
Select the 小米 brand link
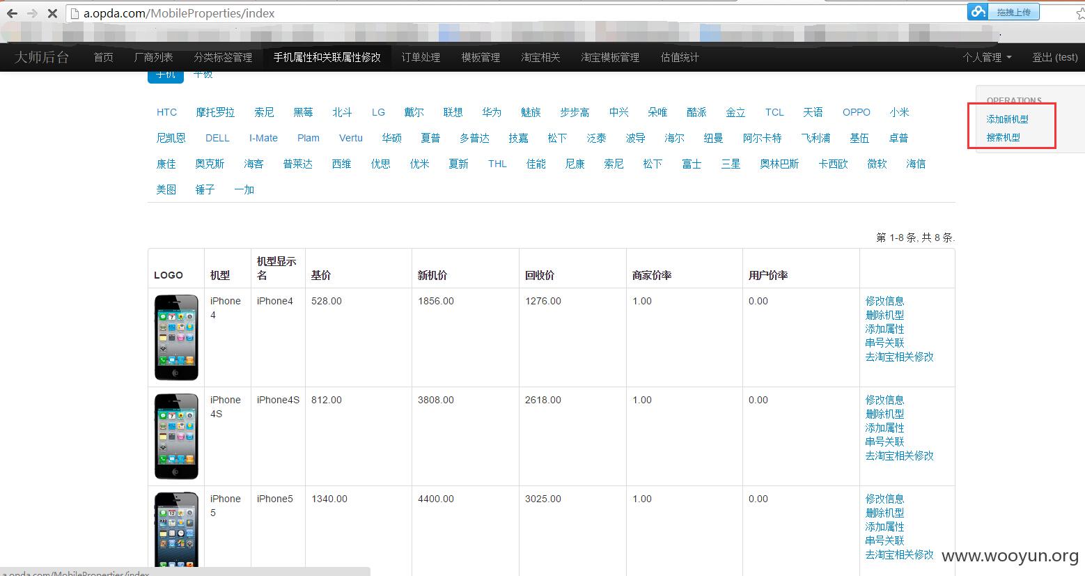(x=899, y=112)
